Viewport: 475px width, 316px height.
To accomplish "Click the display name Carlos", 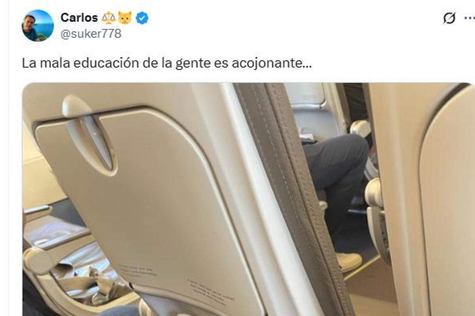I will (79, 18).
